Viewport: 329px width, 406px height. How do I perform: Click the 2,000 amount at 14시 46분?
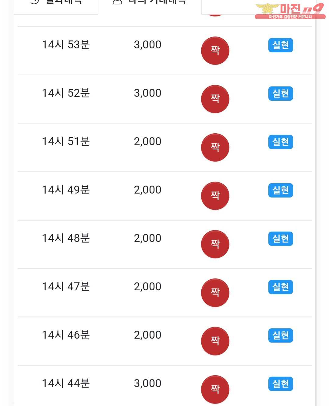coord(147,335)
